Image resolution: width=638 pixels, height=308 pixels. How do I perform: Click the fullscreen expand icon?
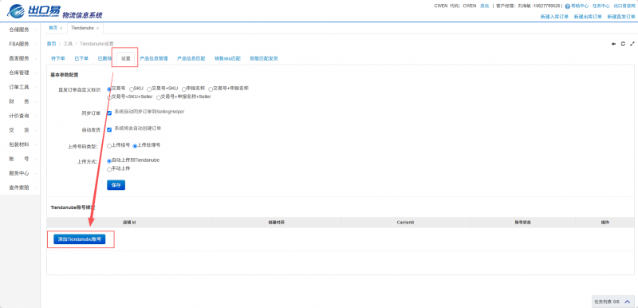[x=632, y=44]
